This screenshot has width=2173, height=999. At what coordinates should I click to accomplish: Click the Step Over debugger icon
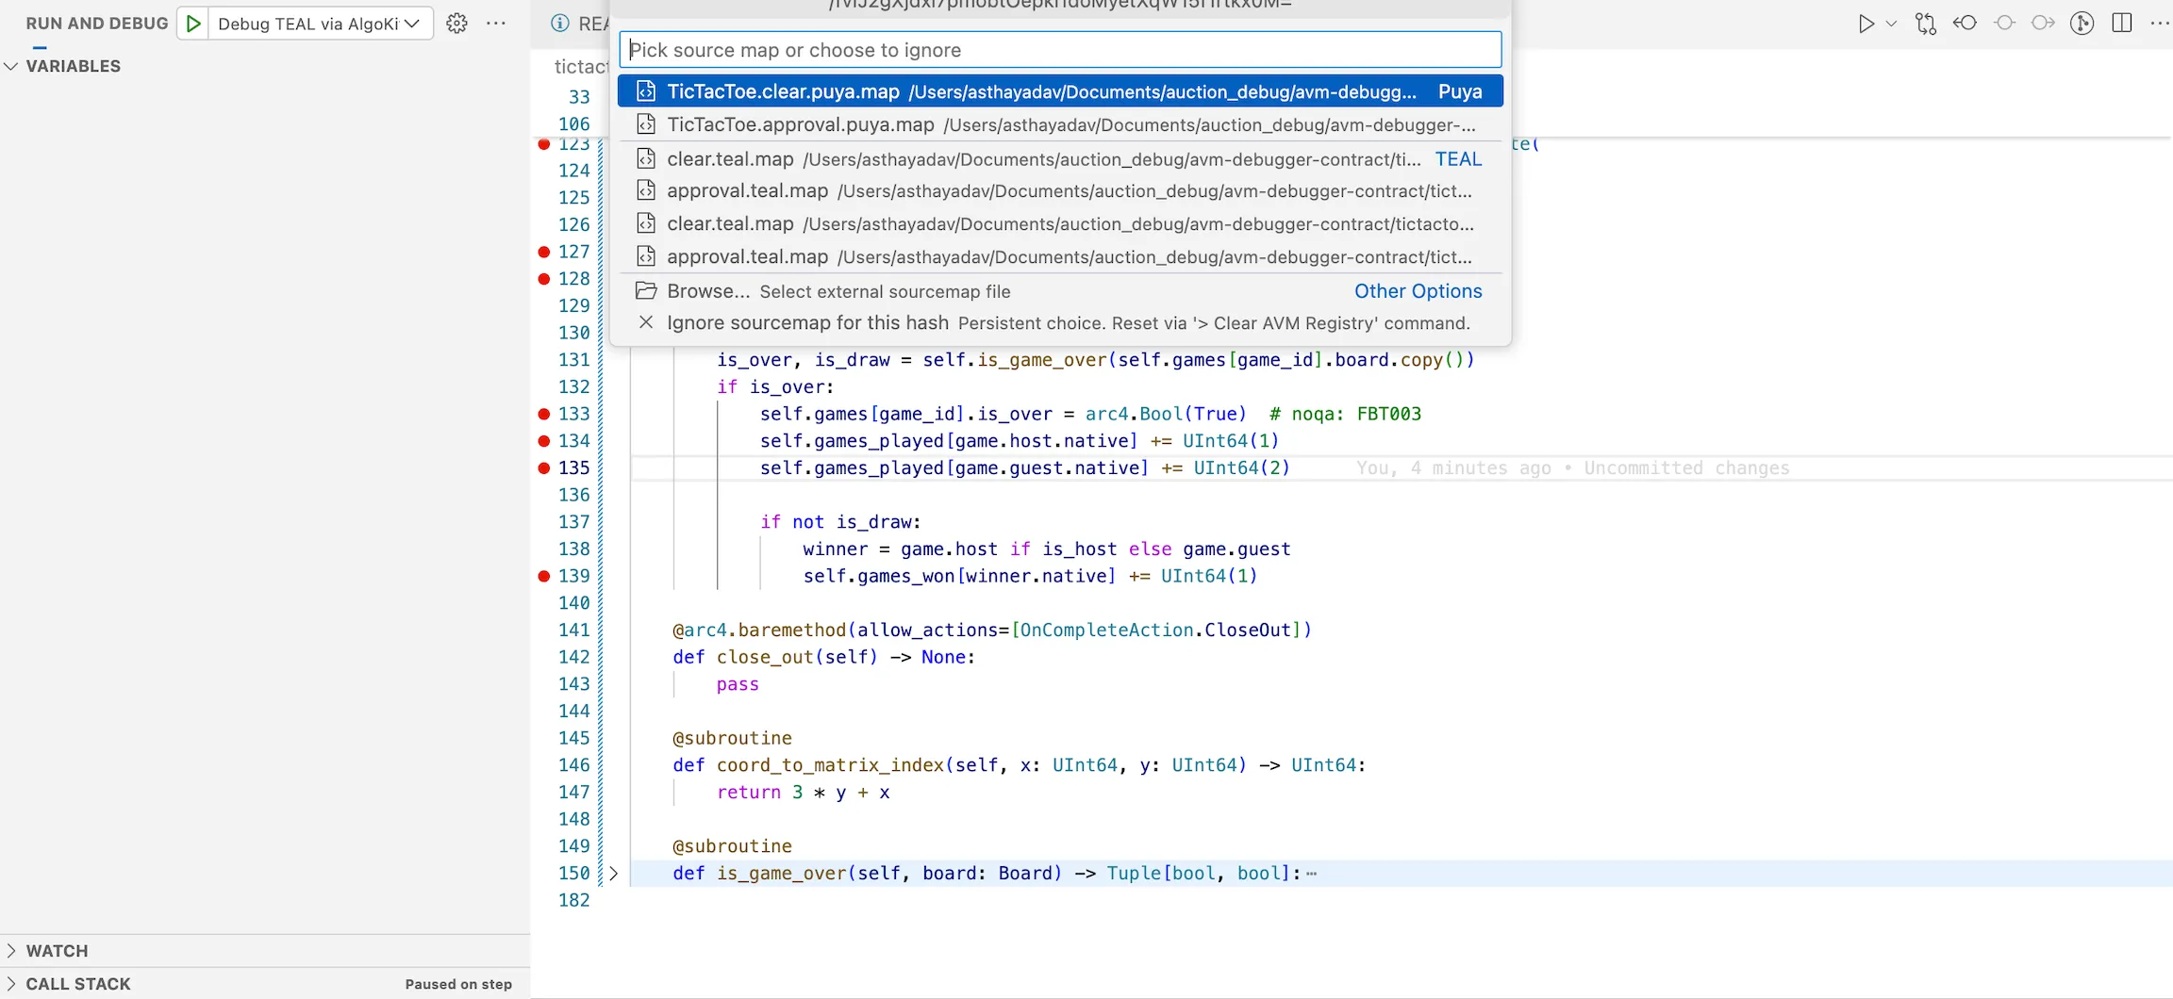[2043, 23]
